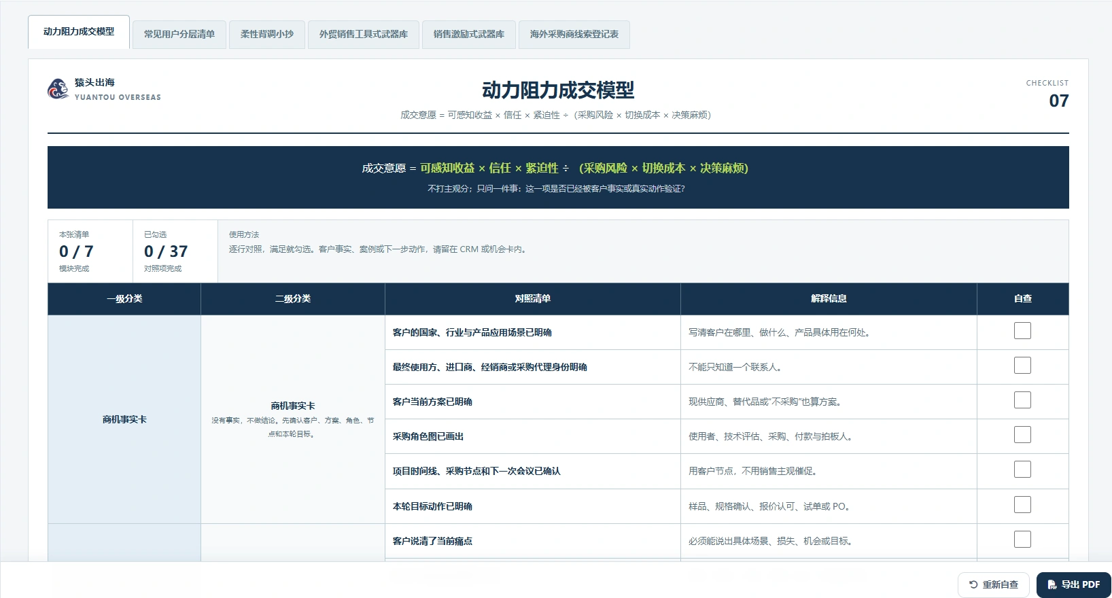Tick checkbox for 最终使用方、进口商 row
The image size is (1112, 598).
click(1022, 366)
